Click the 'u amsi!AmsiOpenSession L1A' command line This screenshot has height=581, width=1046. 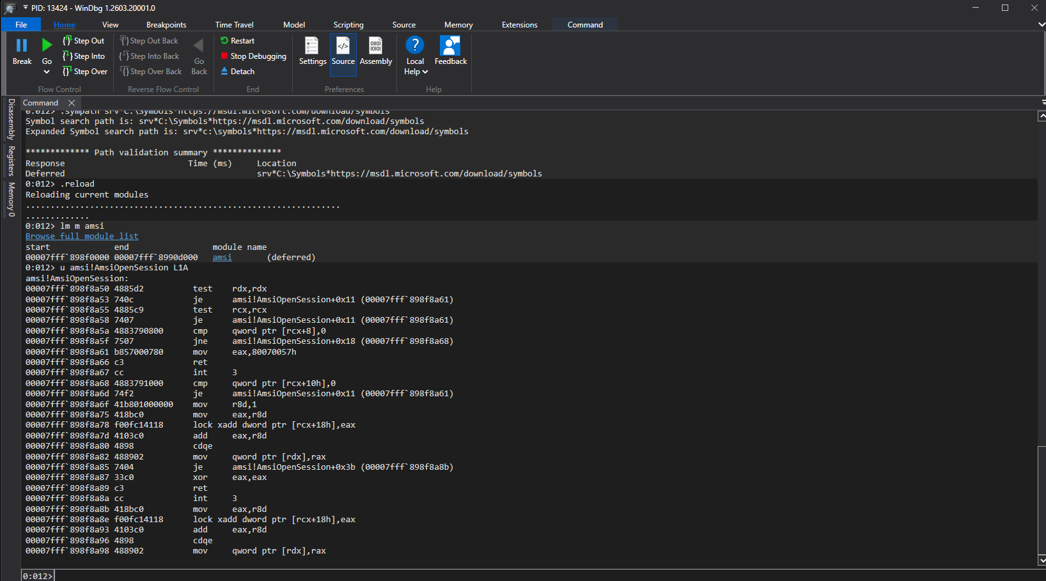pos(107,268)
